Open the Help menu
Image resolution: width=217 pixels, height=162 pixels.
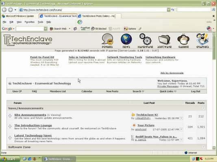(49, 22)
